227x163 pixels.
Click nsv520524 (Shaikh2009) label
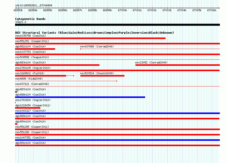pos(97,73)
